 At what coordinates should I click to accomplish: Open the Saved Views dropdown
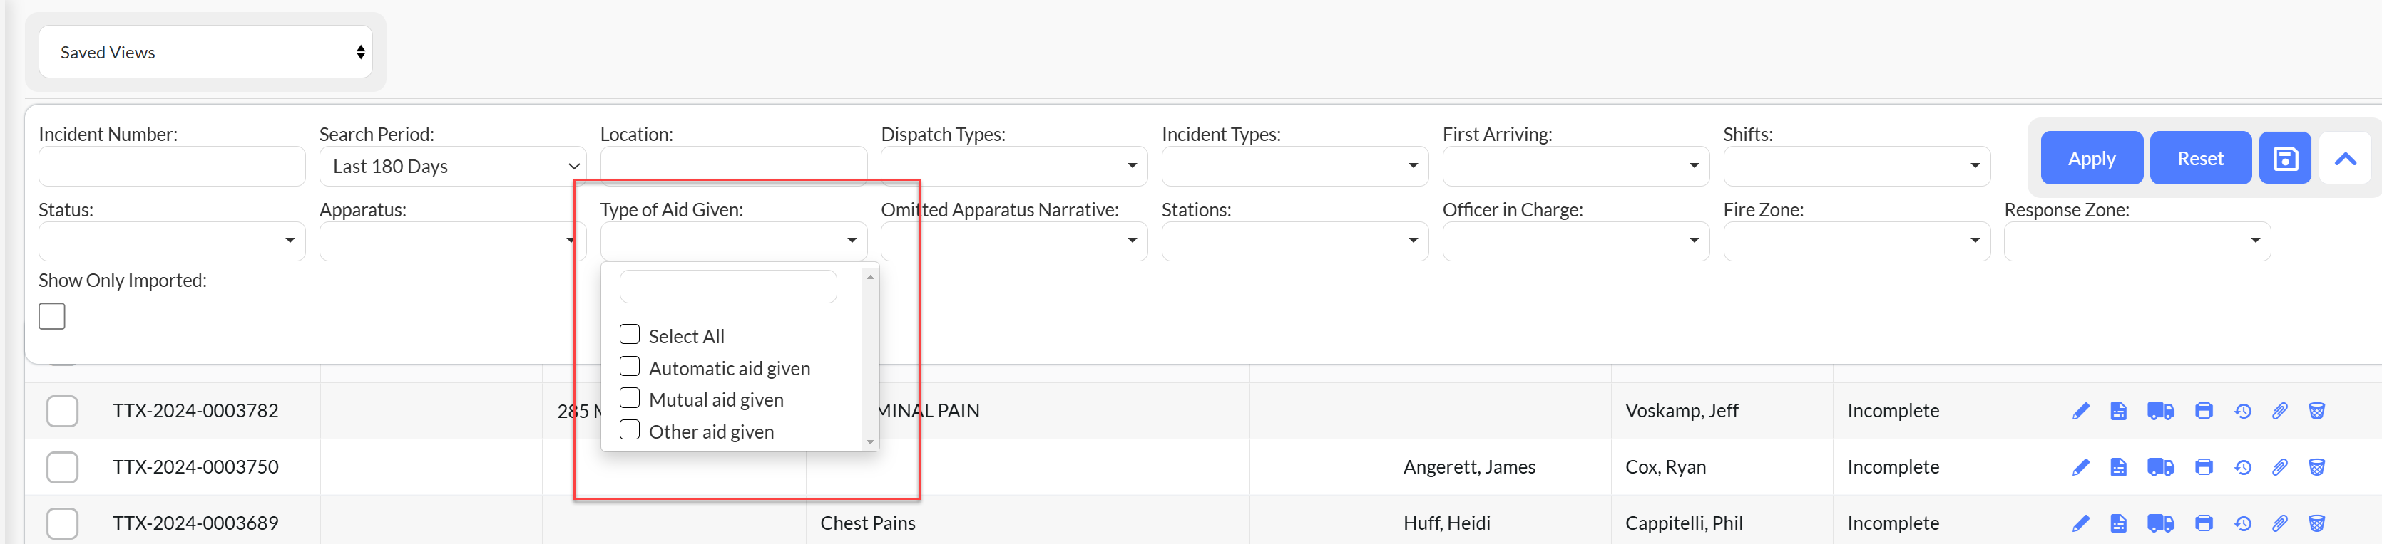205,53
